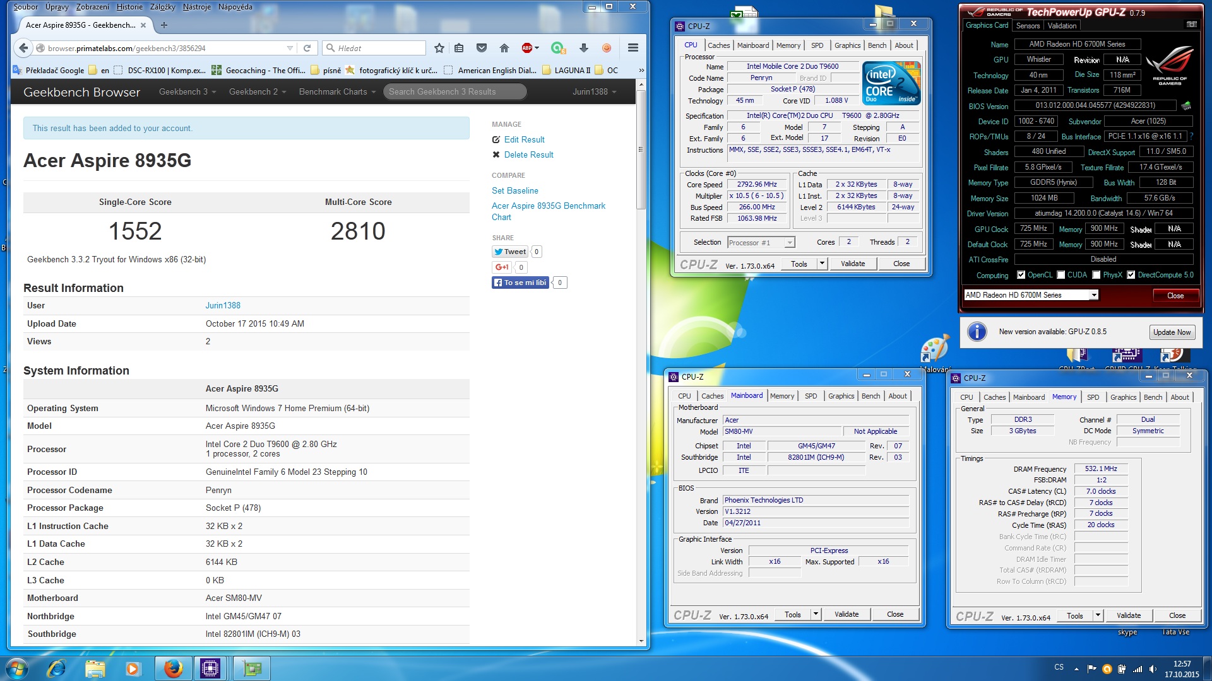Switch to GPU-Z in the taskbar

coord(252,668)
